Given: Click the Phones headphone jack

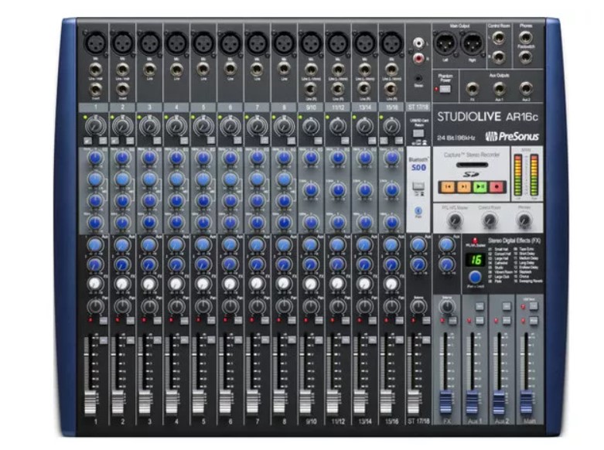Looking at the screenshot, I should coord(525,38).
